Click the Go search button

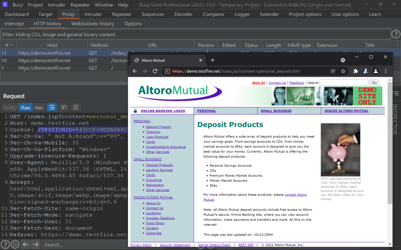pos(374,82)
